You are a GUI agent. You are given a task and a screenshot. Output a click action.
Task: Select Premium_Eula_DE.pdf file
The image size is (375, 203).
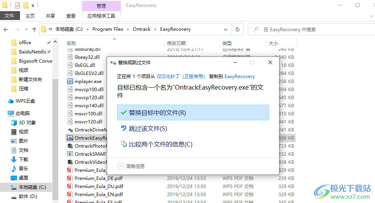point(99,178)
